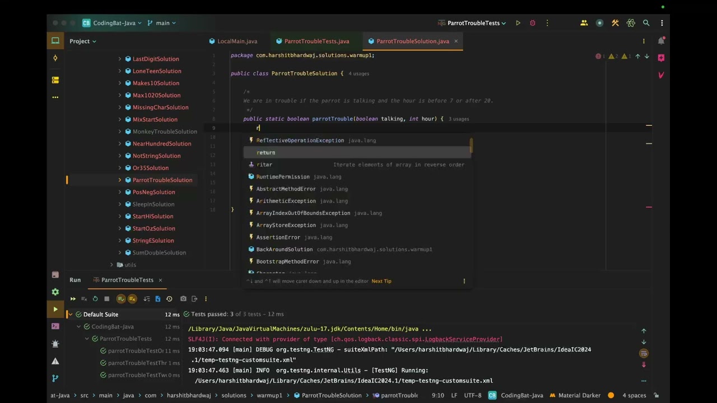Stop the running tests square icon

click(106, 299)
